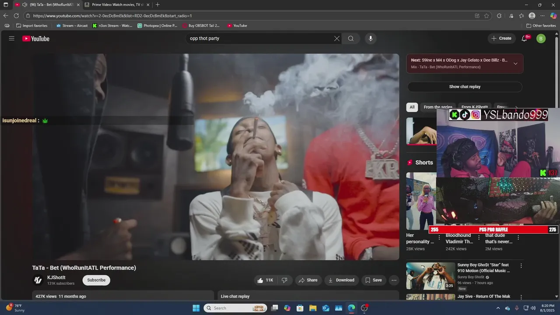Open File Explorer from taskbar
The image size is (560, 315).
313,308
